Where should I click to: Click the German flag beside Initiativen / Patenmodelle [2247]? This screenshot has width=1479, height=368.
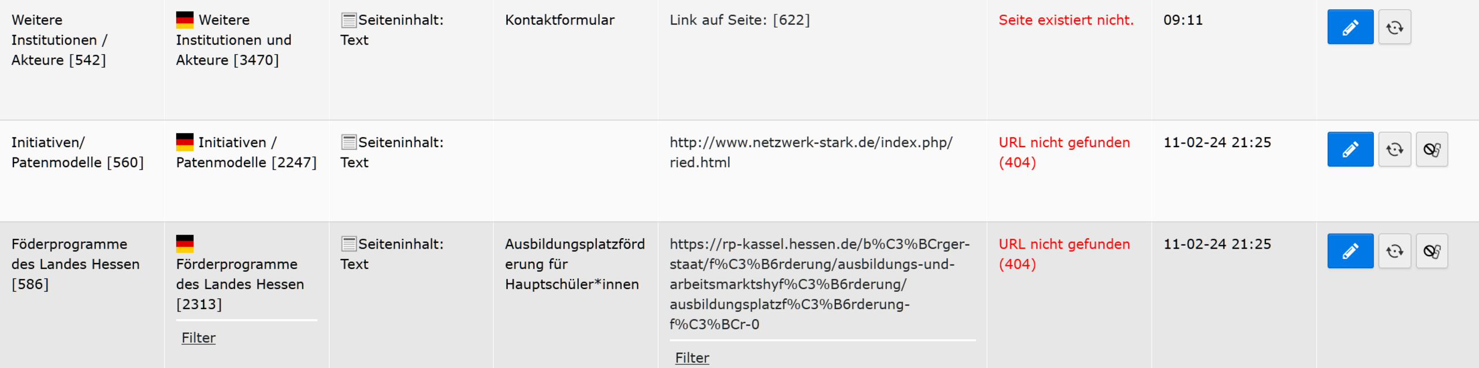tap(185, 142)
